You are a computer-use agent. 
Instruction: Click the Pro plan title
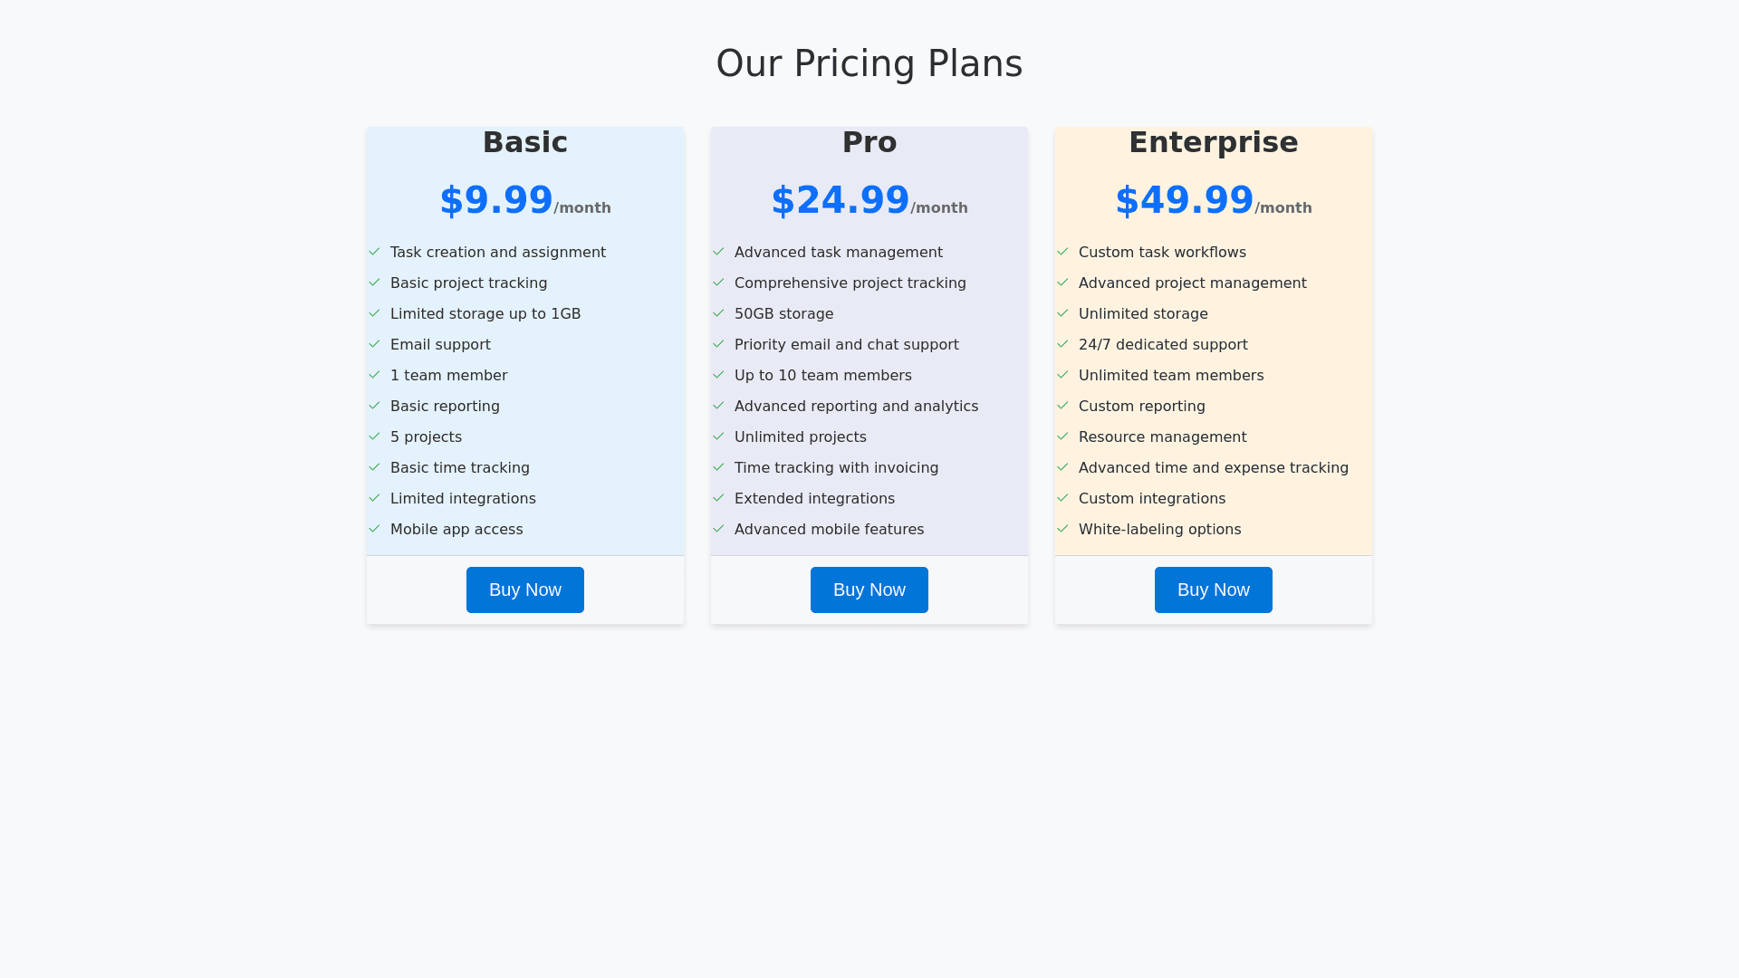click(869, 142)
